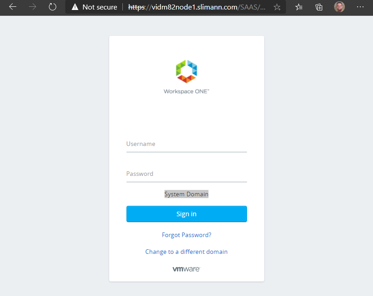Open the Settings and more menu
Screen dimensions: 373x296
point(360,7)
